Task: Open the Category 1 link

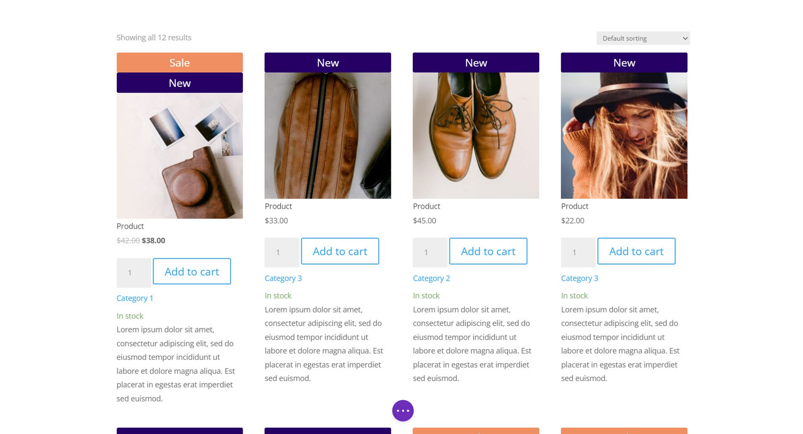Action: tap(135, 298)
